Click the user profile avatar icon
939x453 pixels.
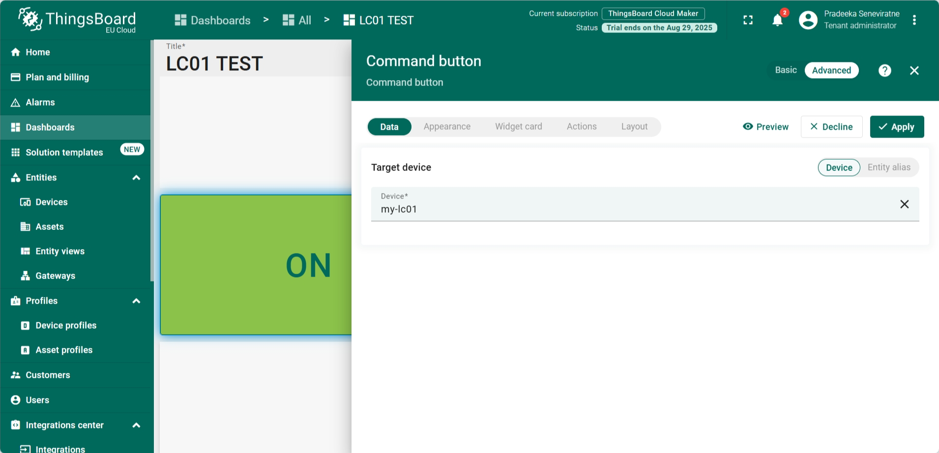(x=808, y=20)
